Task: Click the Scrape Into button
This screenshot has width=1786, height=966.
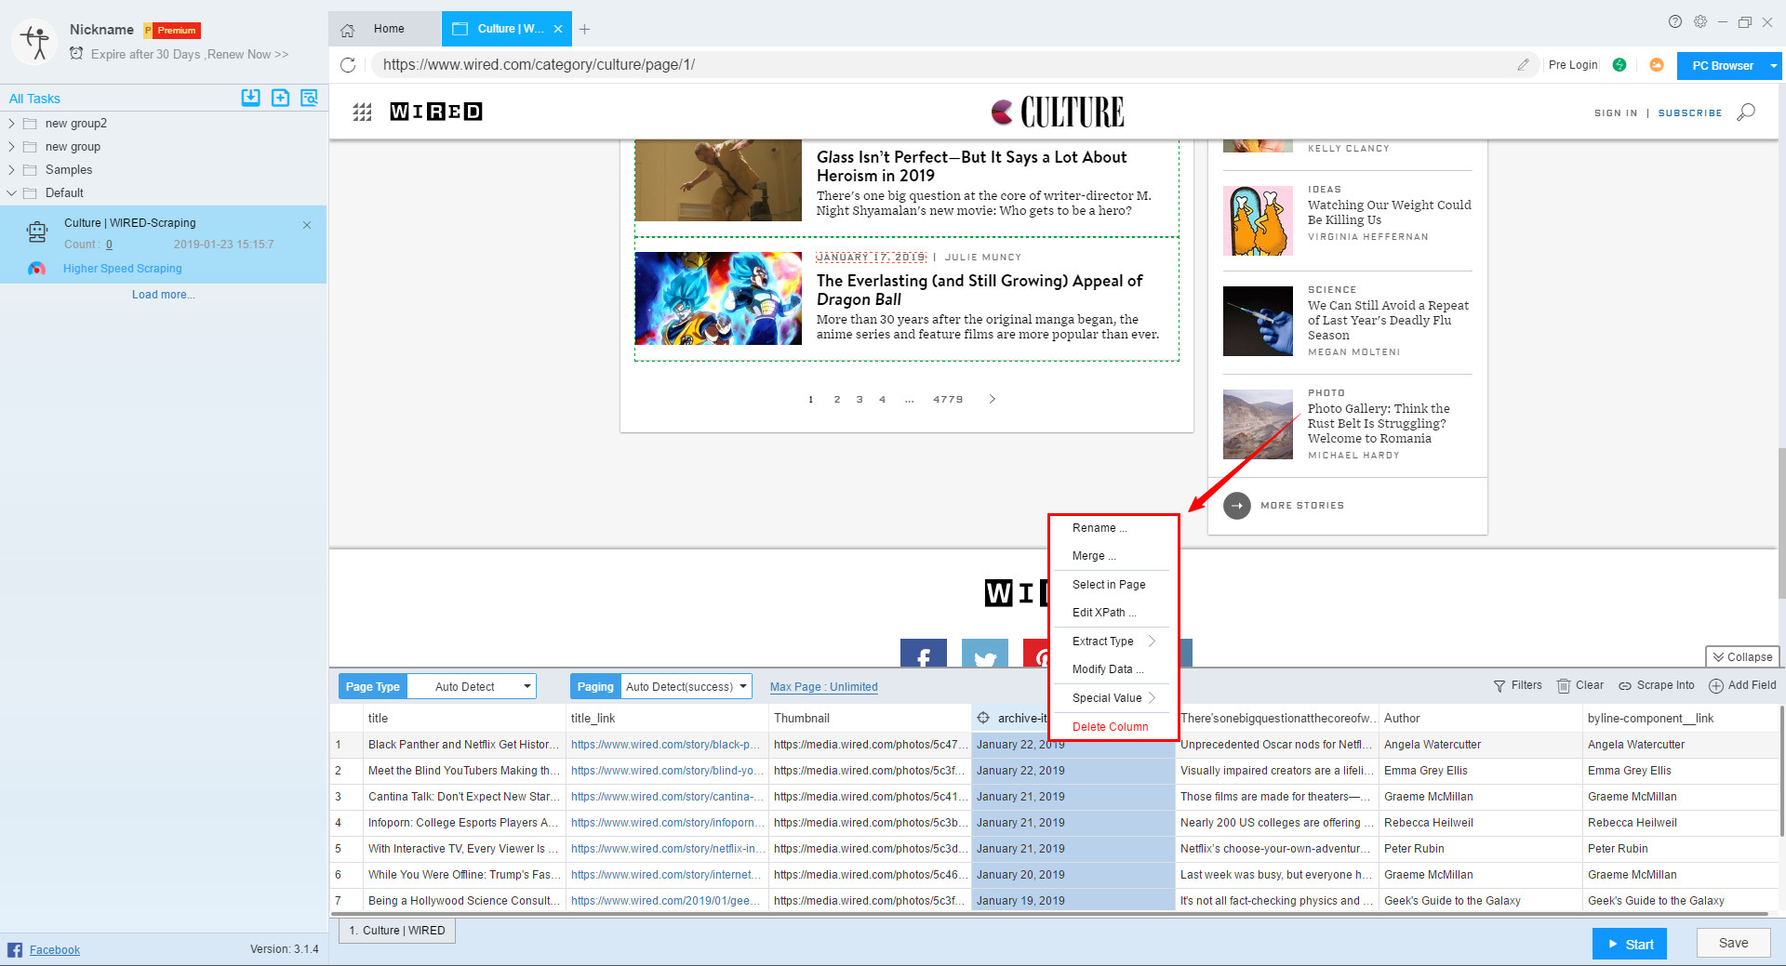Action: (1657, 685)
